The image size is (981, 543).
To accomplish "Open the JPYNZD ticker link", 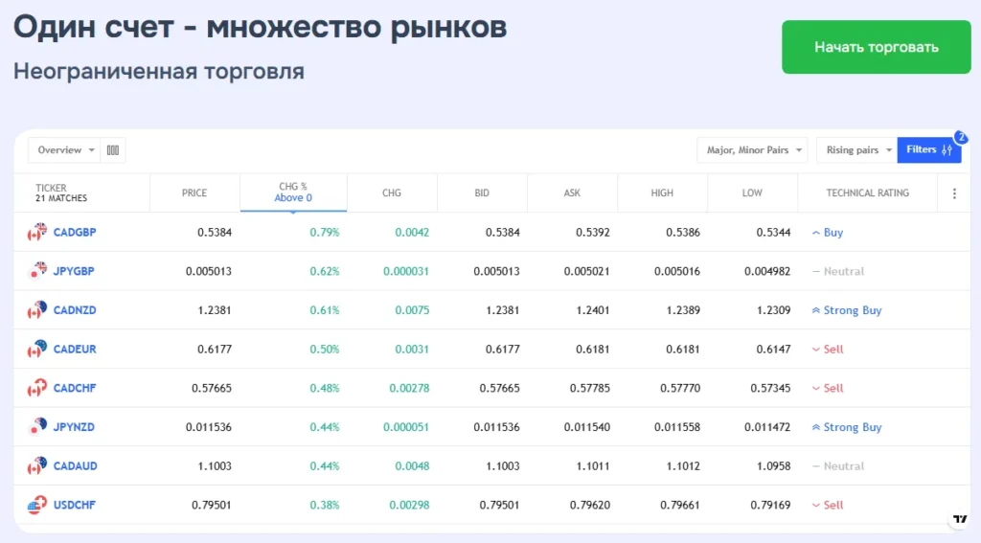I will coord(74,427).
